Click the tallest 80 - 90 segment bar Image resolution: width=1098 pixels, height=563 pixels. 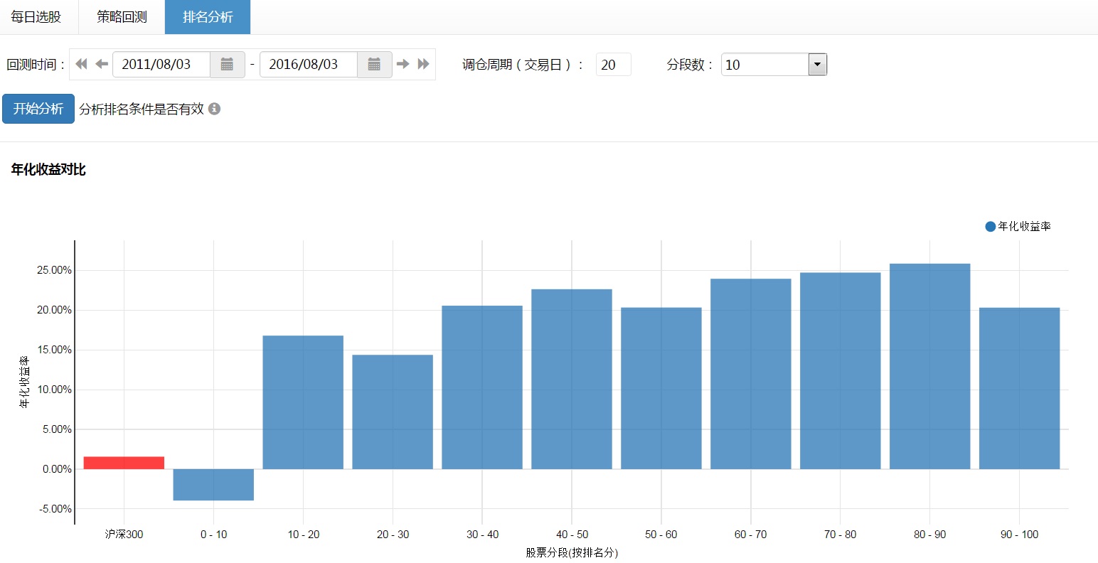point(929,366)
